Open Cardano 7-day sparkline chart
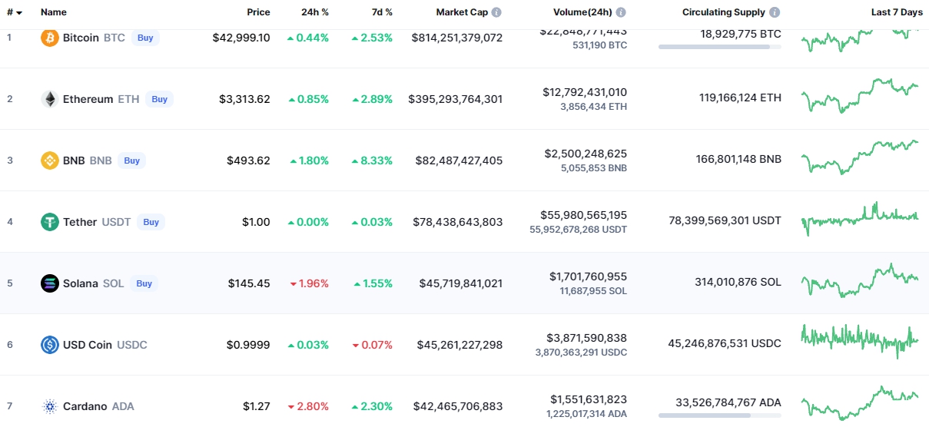The image size is (929, 427). pos(860,403)
